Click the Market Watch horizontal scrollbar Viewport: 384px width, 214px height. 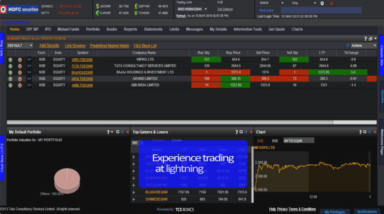(x=191, y=122)
